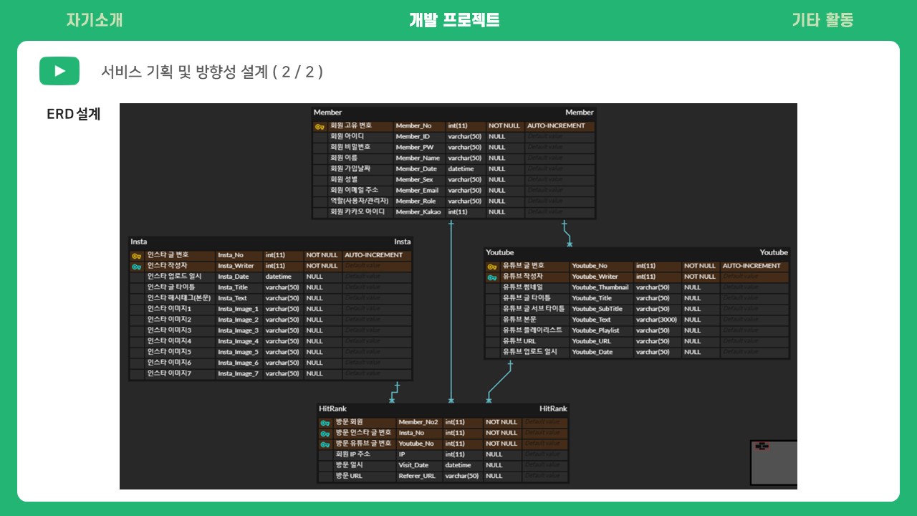Click the green play button icon
Viewport: 917px width, 516px height.
(x=59, y=71)
